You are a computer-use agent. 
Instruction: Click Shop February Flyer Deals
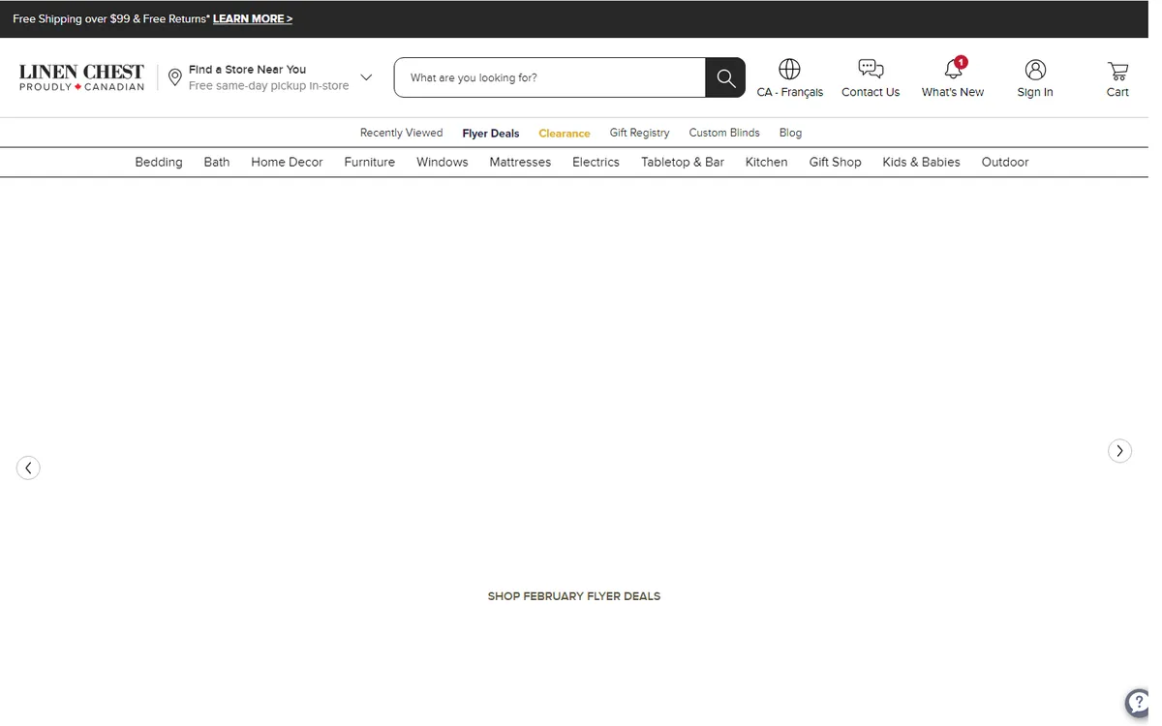[573, 596]
